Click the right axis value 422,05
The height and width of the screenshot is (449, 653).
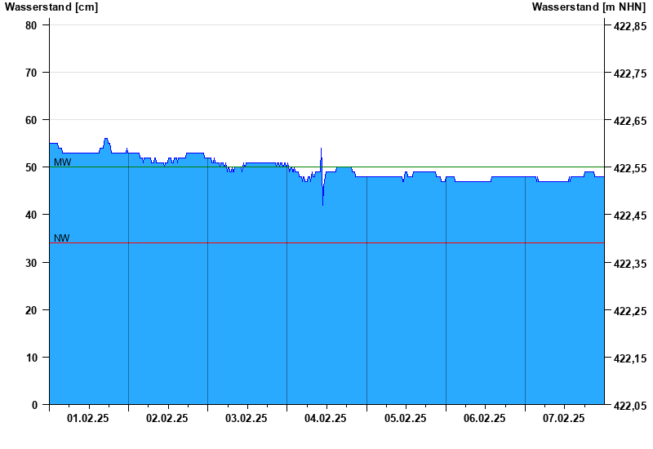(x=630, y=406)
